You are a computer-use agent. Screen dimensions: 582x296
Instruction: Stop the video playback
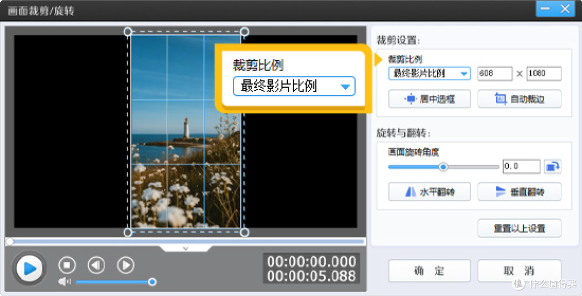[67, 265]
